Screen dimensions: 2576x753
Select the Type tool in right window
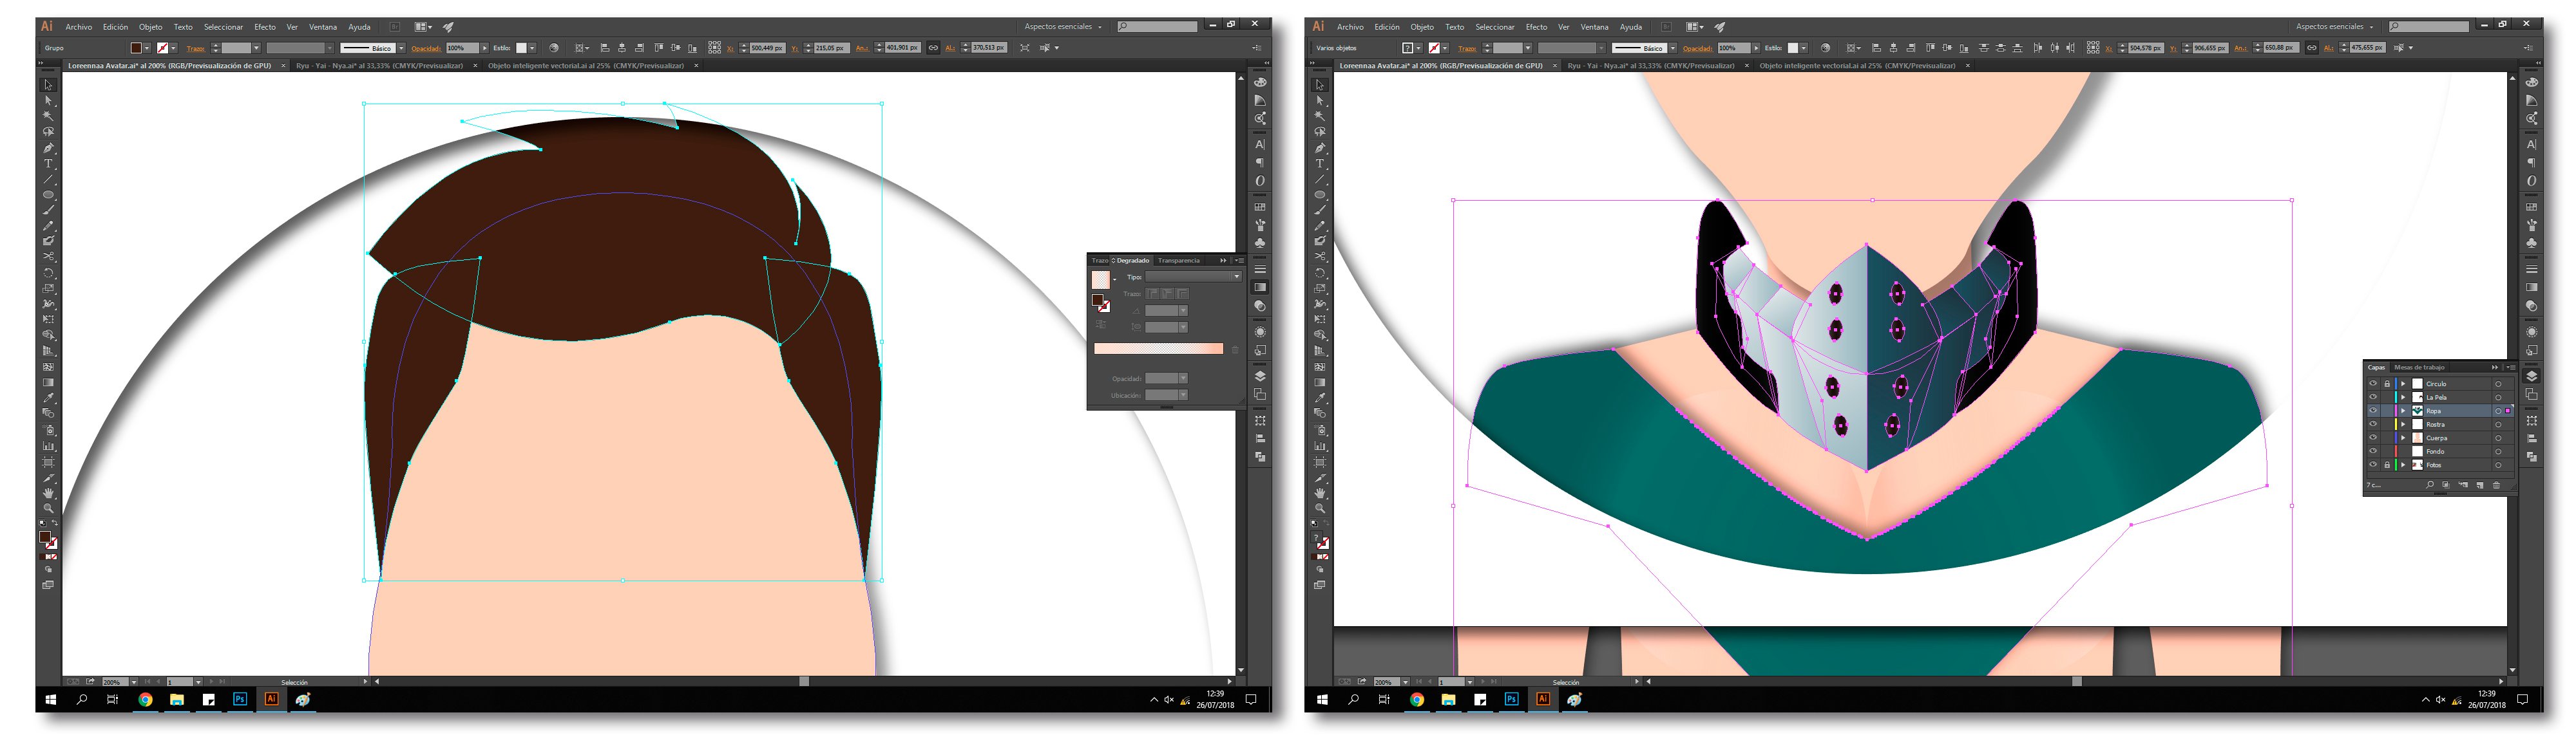tap(1320, 163)
